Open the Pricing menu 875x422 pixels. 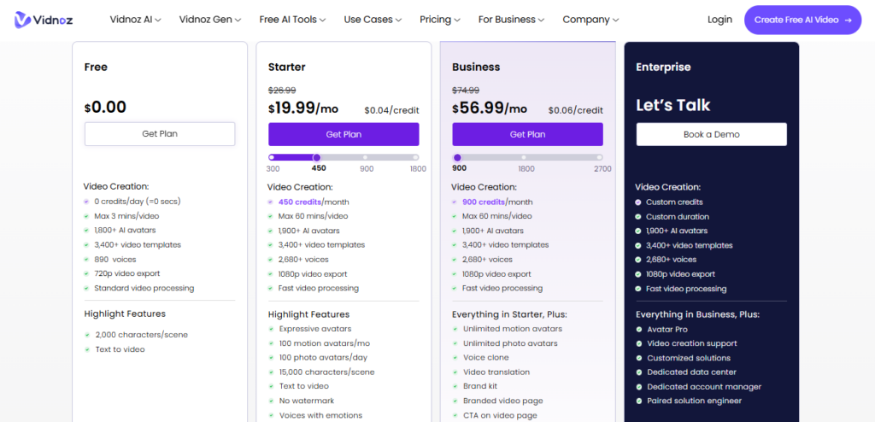coord(440,20)
